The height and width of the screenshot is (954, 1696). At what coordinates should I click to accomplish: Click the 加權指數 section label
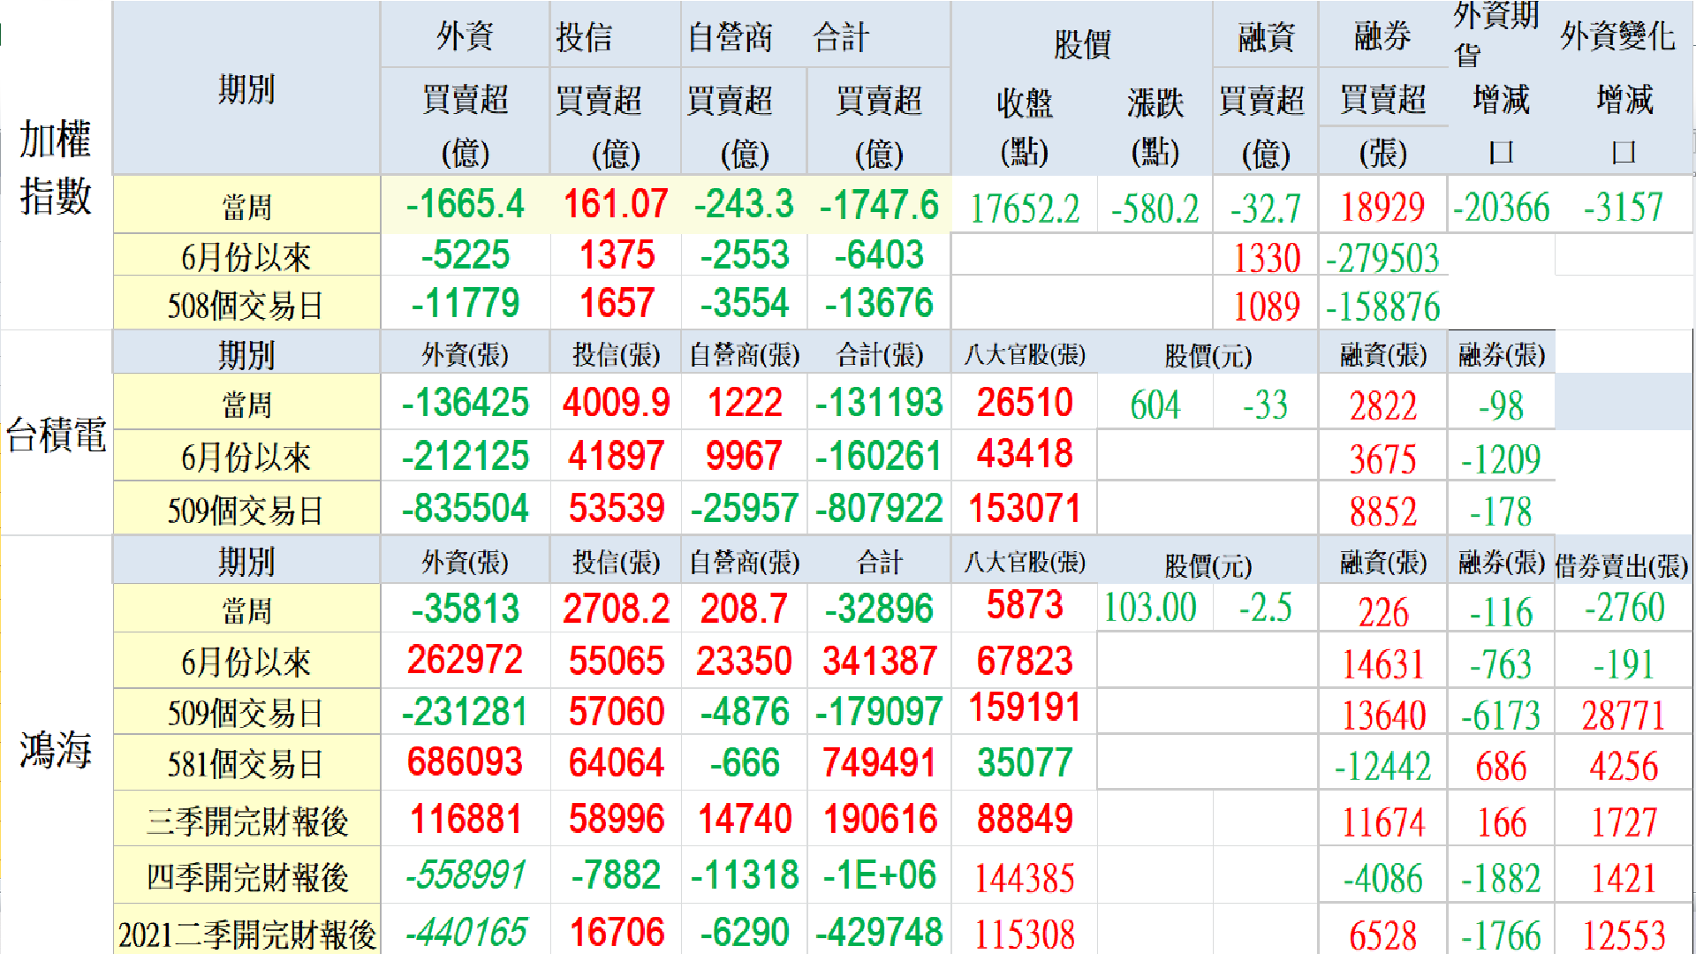click(56, 168)
